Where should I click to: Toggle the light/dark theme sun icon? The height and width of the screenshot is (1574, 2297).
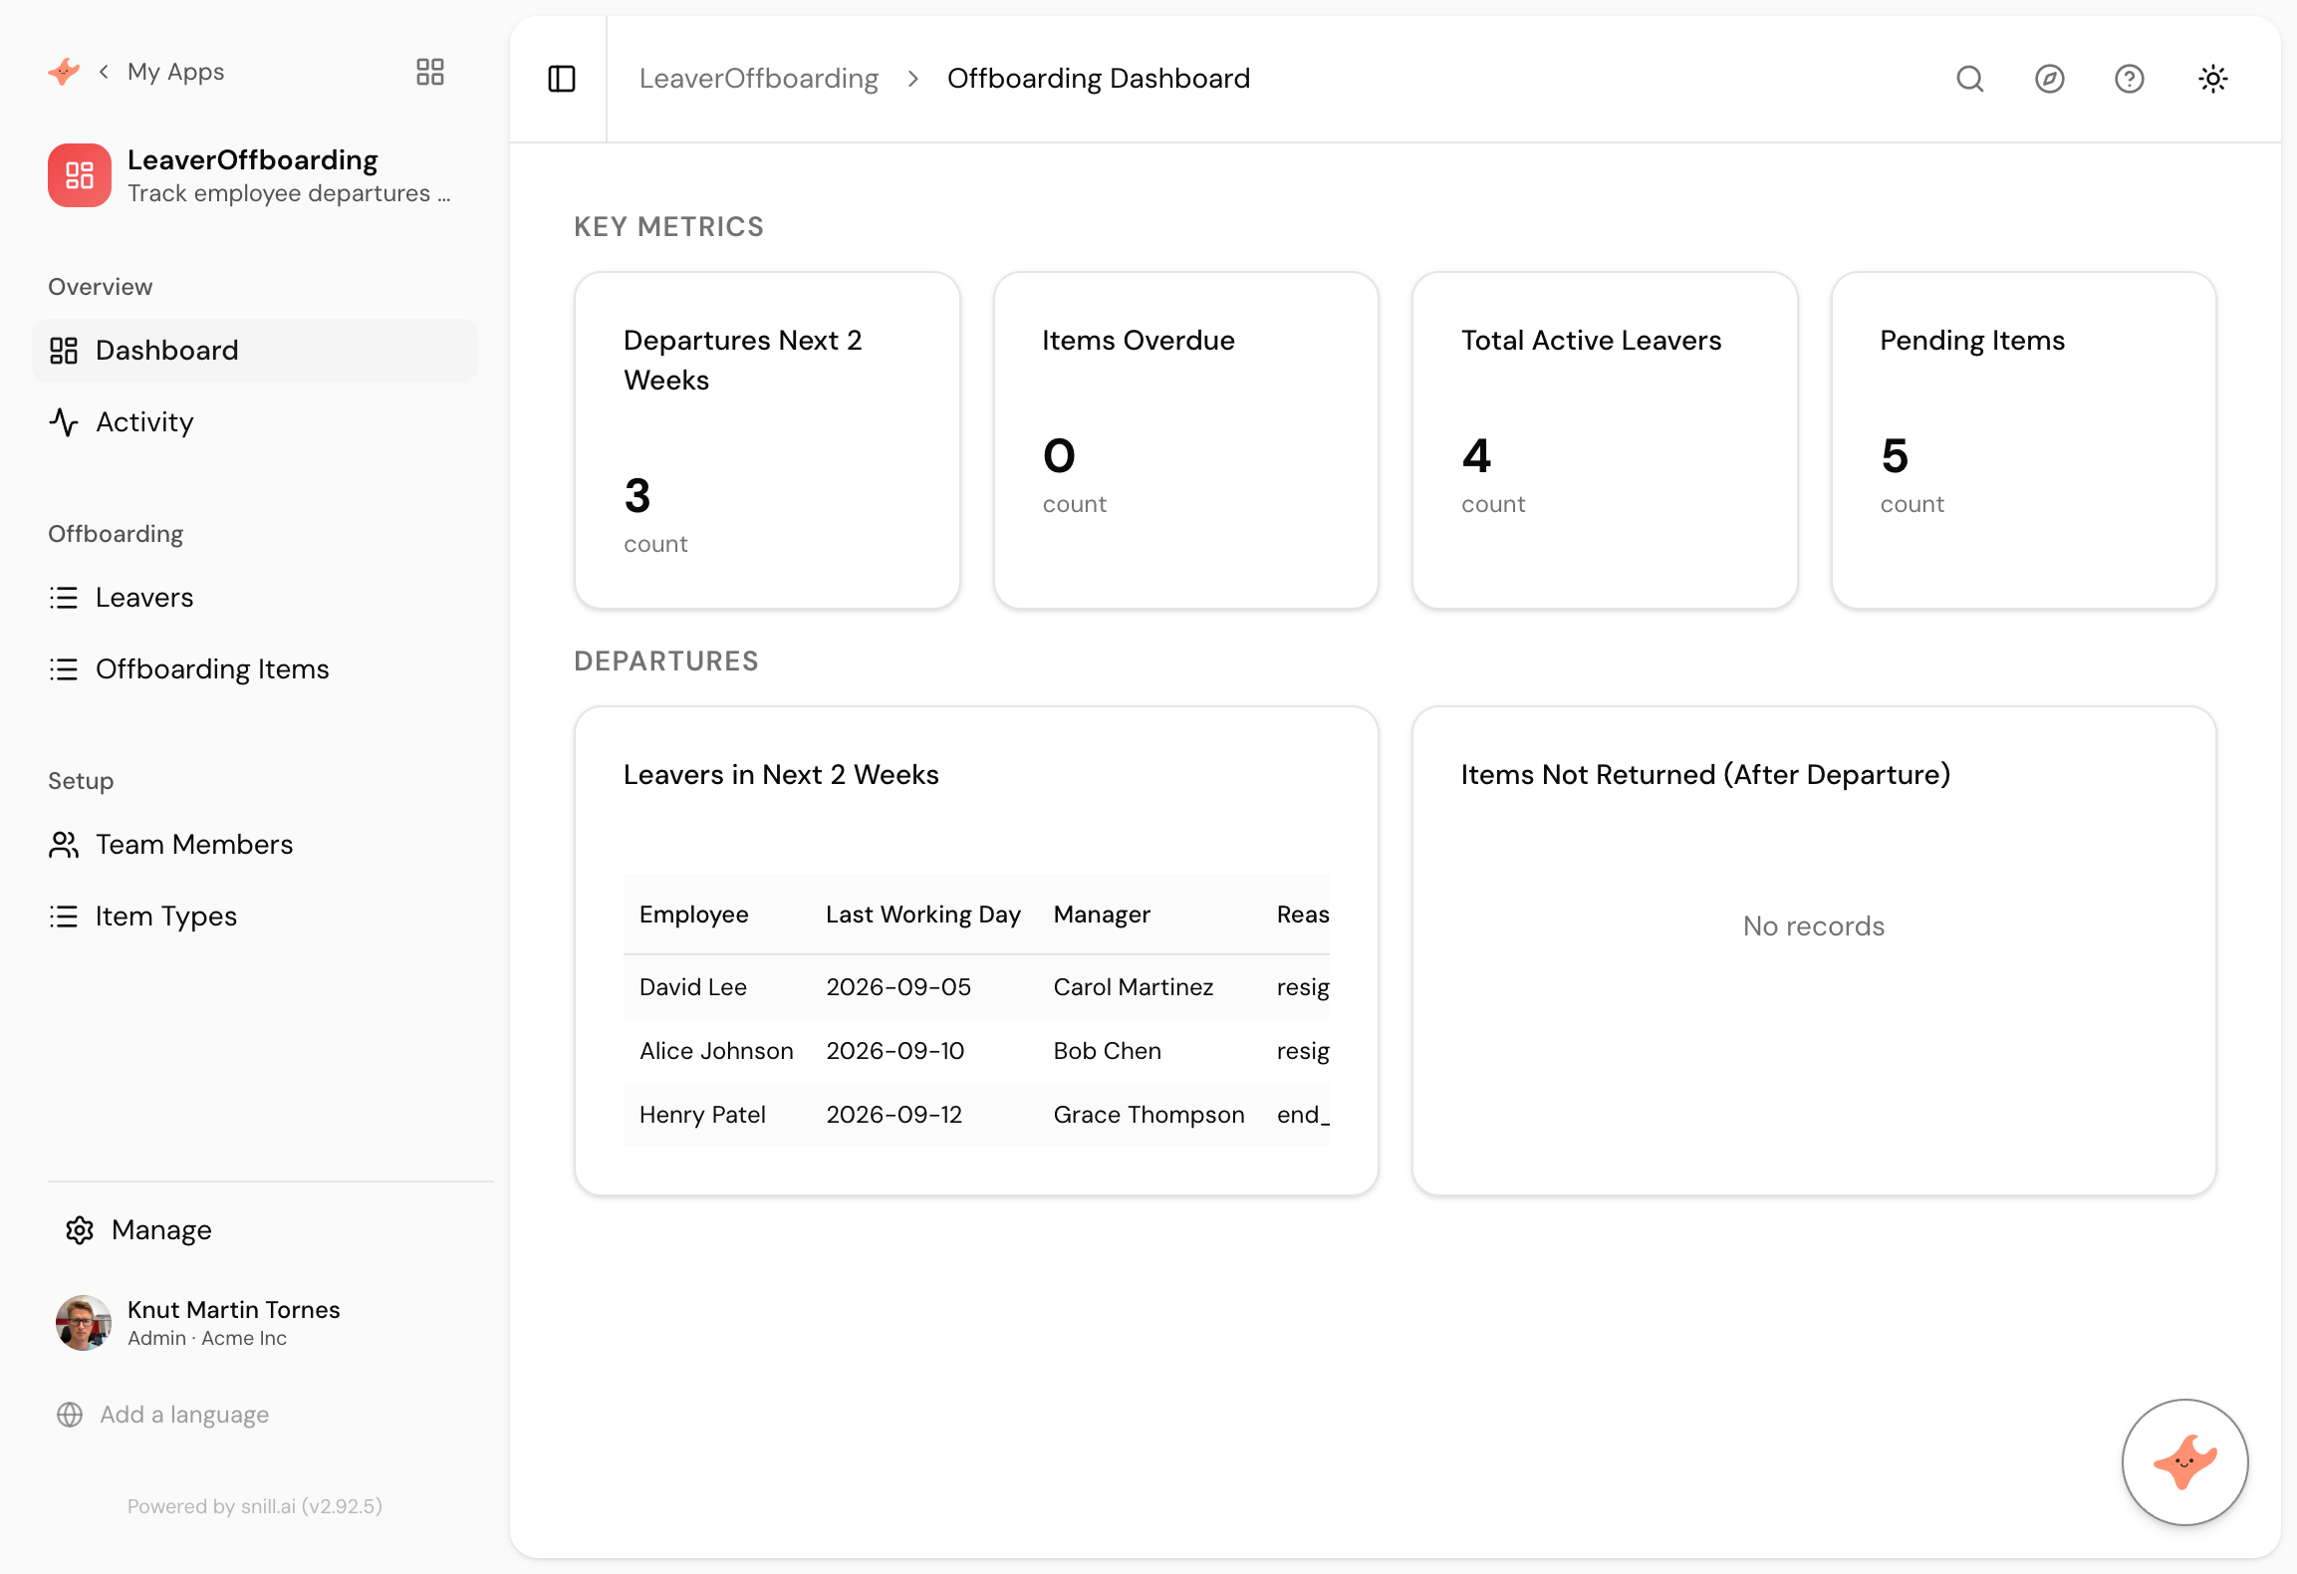coord(2213,79)
